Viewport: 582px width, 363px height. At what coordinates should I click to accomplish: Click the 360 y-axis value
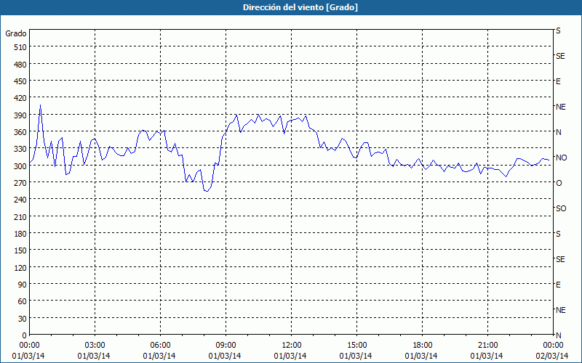[x=20, y=132]
